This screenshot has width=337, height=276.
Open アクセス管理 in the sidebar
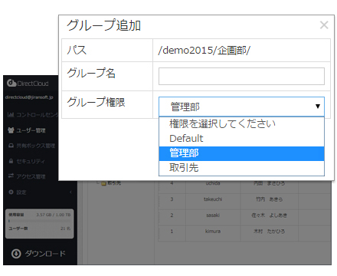point(31,176)
